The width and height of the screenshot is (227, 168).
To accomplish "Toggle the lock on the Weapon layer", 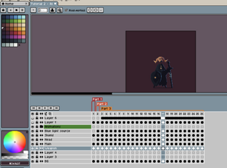I will coord(37,148).
